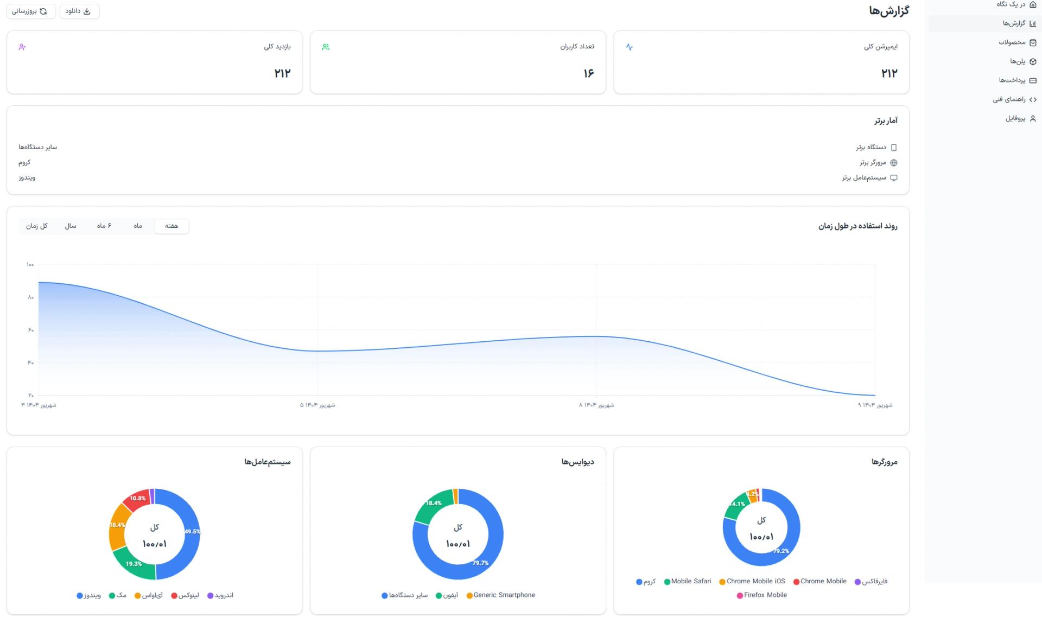Screen dimensions: 1042x618
Task: Click the دانلود button
Action: coord(79,11)
